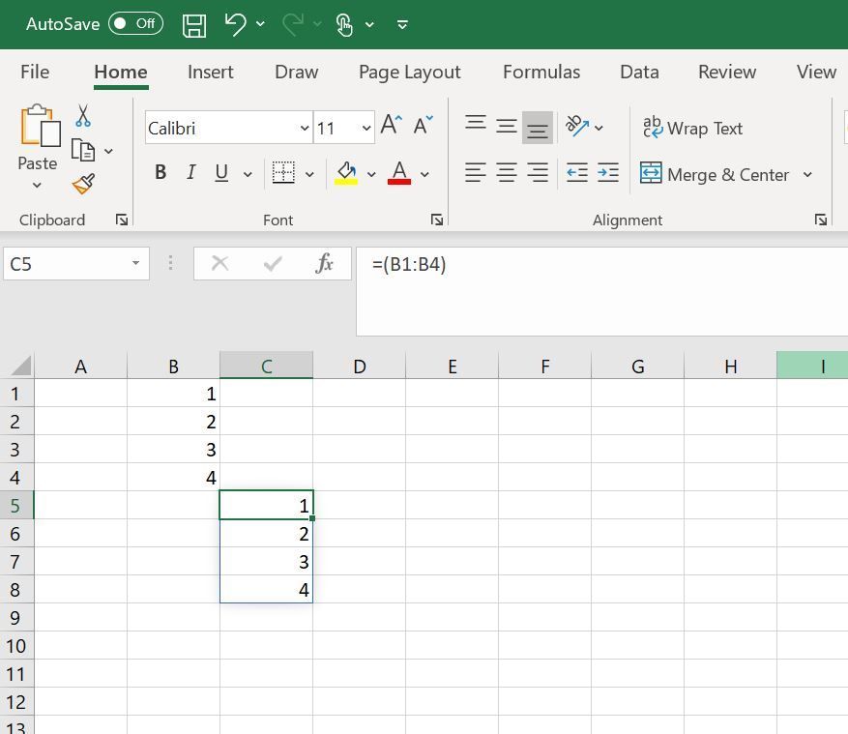The width and height of the screenshot is (848, 734).
Task: Expand Copy options dropdown arrow
Action: coord(108,151)
